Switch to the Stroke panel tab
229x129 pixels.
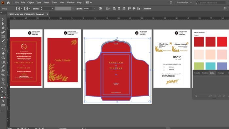pyautogui.click(x=197, y=73)
